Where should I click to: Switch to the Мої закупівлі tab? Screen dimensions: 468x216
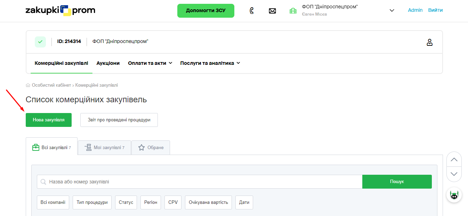[104, 148]
